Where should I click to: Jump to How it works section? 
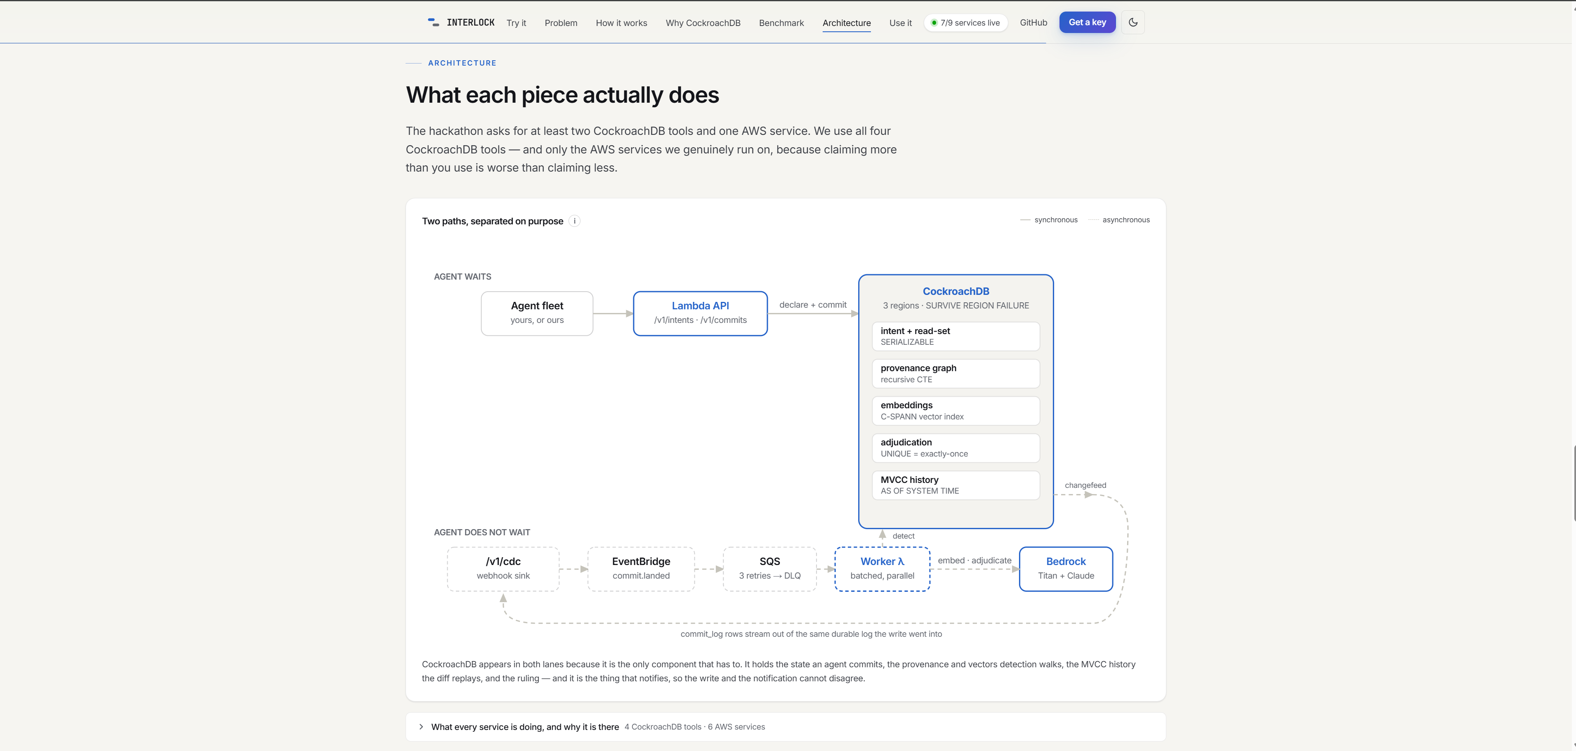tap(622, 23)
